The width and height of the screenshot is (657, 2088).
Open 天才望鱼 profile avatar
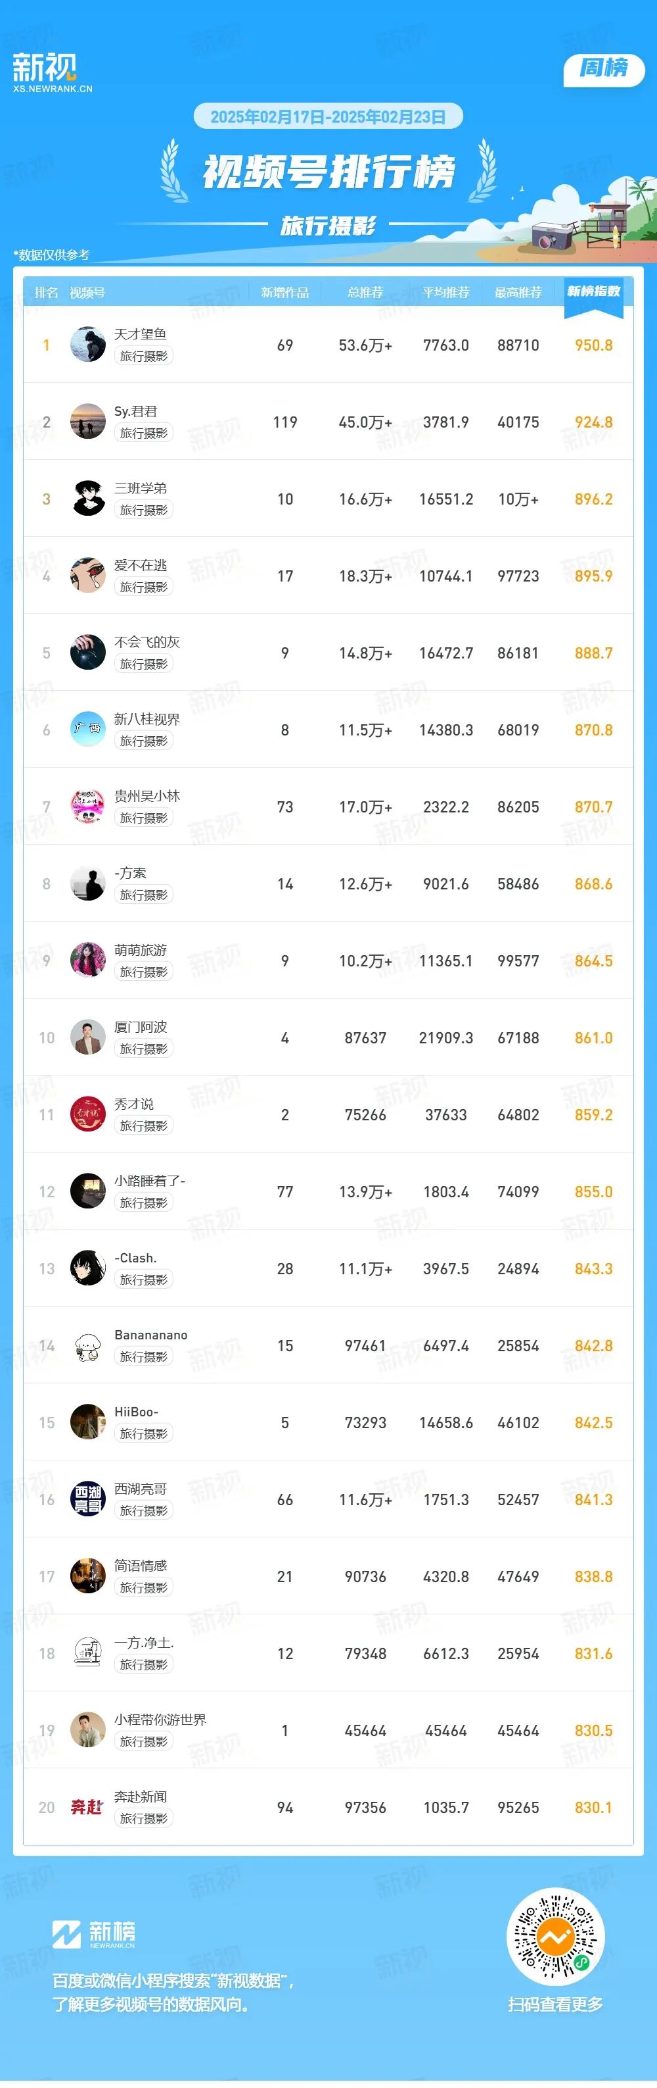click(x=88, y=345)
